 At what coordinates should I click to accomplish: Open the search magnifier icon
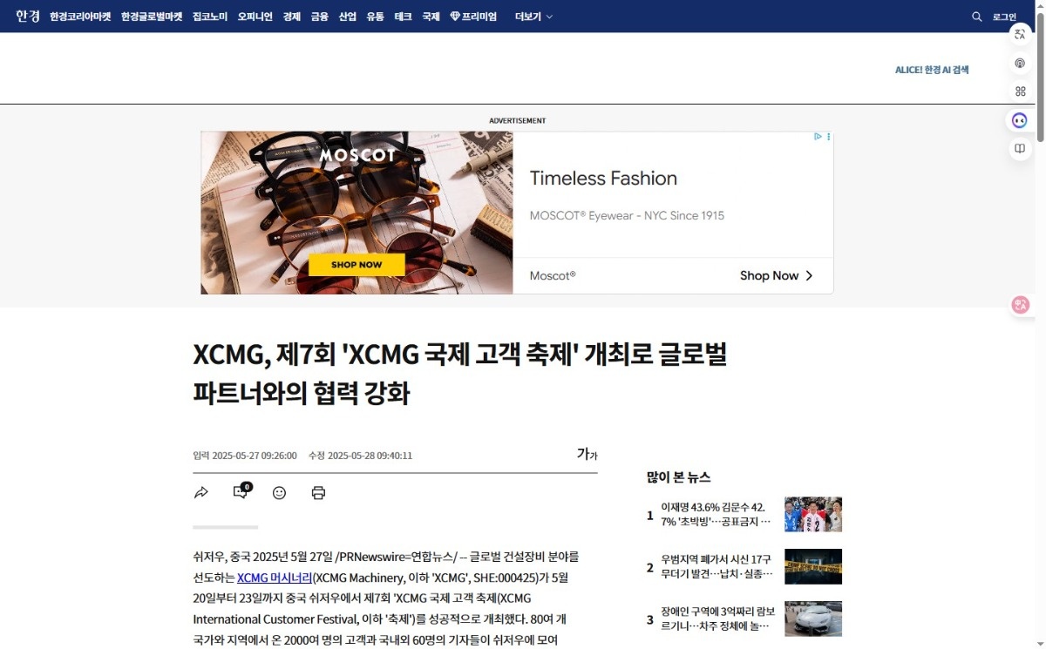pos(977,17)
